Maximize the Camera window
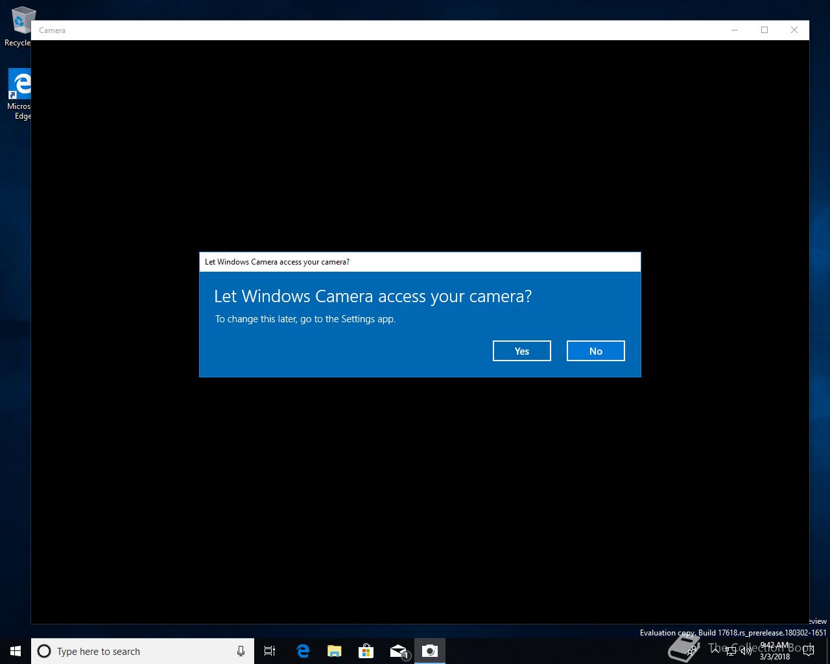Image resolution: width=830 pixels, height=664 pixels. (x=765, y=30)
